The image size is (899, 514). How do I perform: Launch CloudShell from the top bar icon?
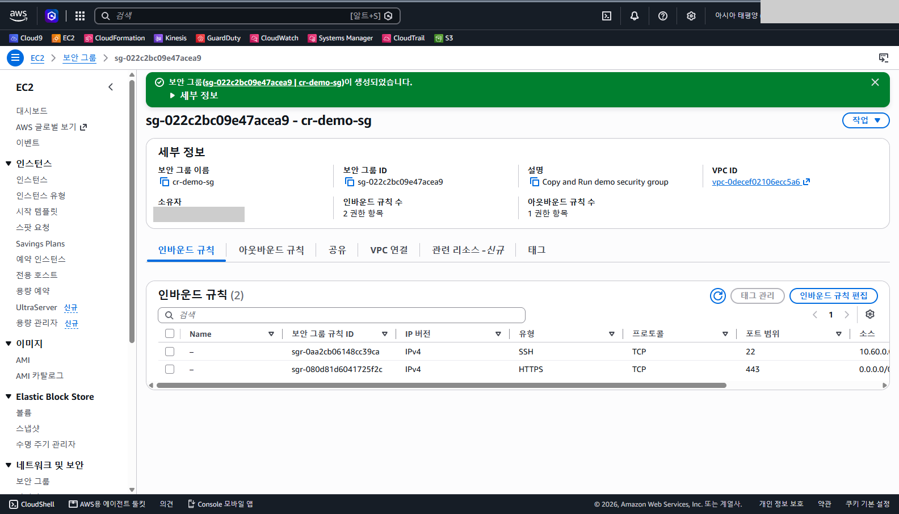607,16
